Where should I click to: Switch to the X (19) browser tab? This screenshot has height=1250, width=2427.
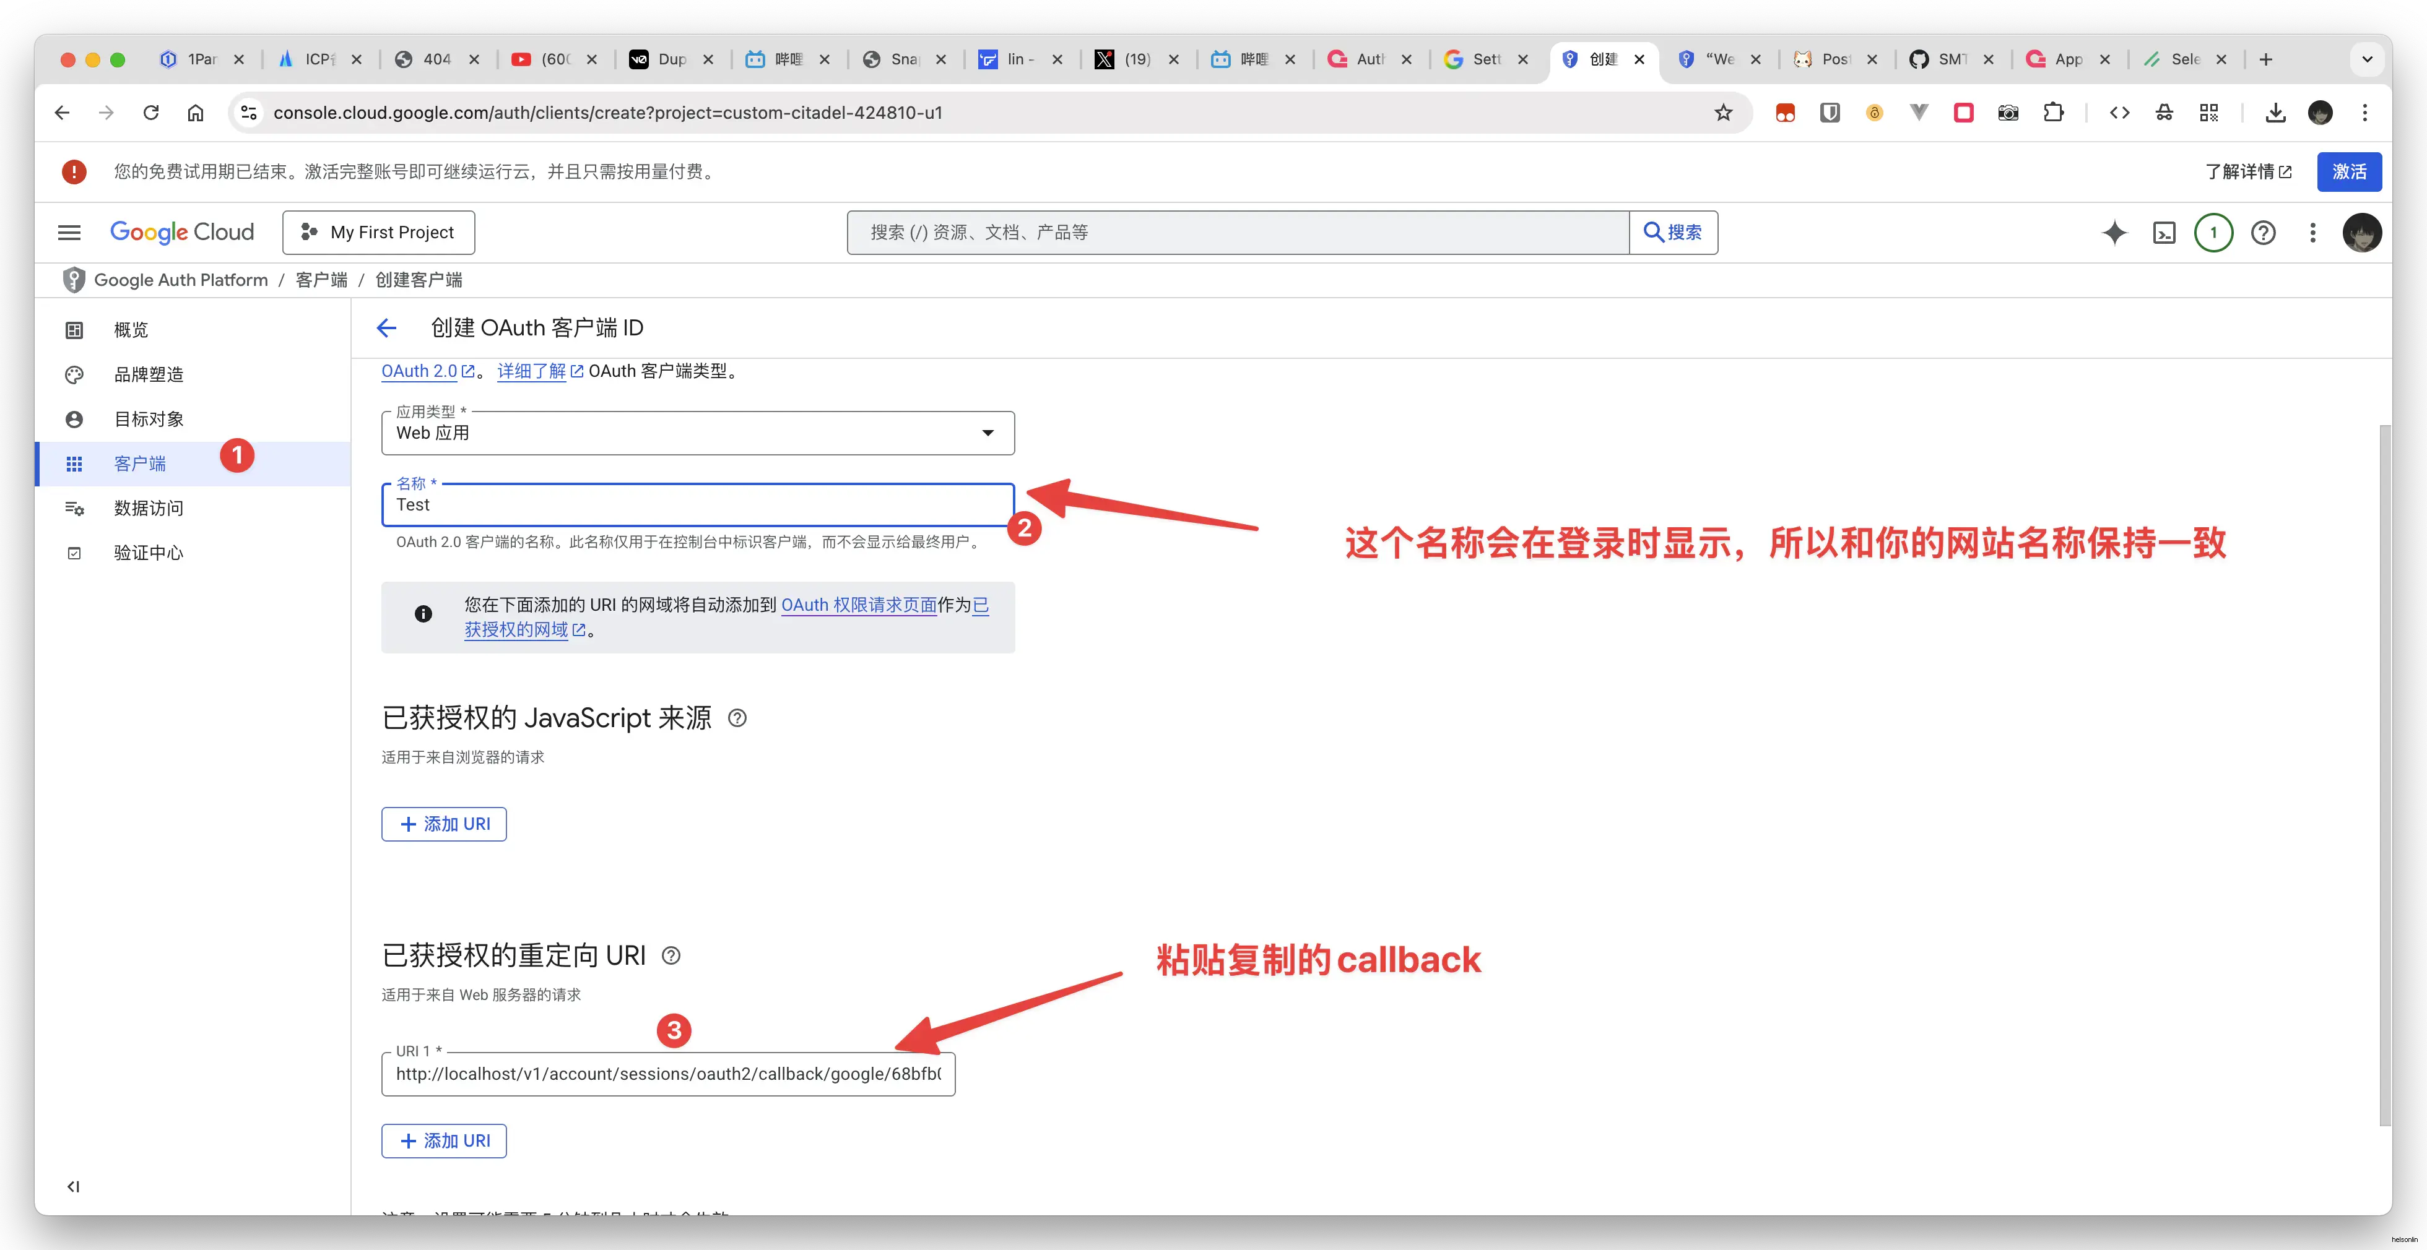coord(1136,59)
